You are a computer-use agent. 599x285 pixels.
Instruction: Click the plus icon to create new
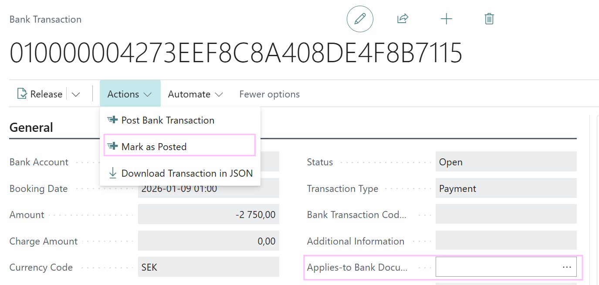click(x=447, y=19)
